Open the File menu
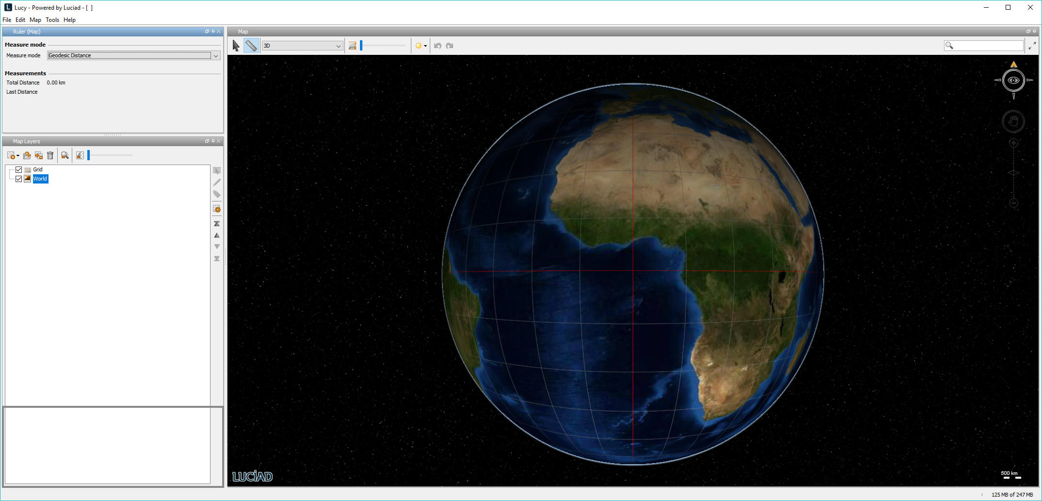The image size is (1042, 501). pyautogui.click(x=7, y=20)
